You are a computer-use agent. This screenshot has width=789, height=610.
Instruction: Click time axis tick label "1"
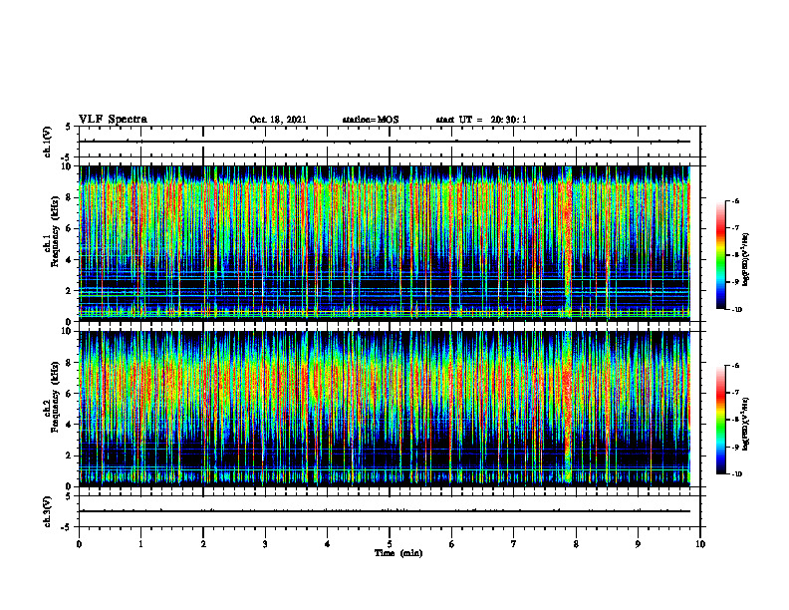point(140,544)
